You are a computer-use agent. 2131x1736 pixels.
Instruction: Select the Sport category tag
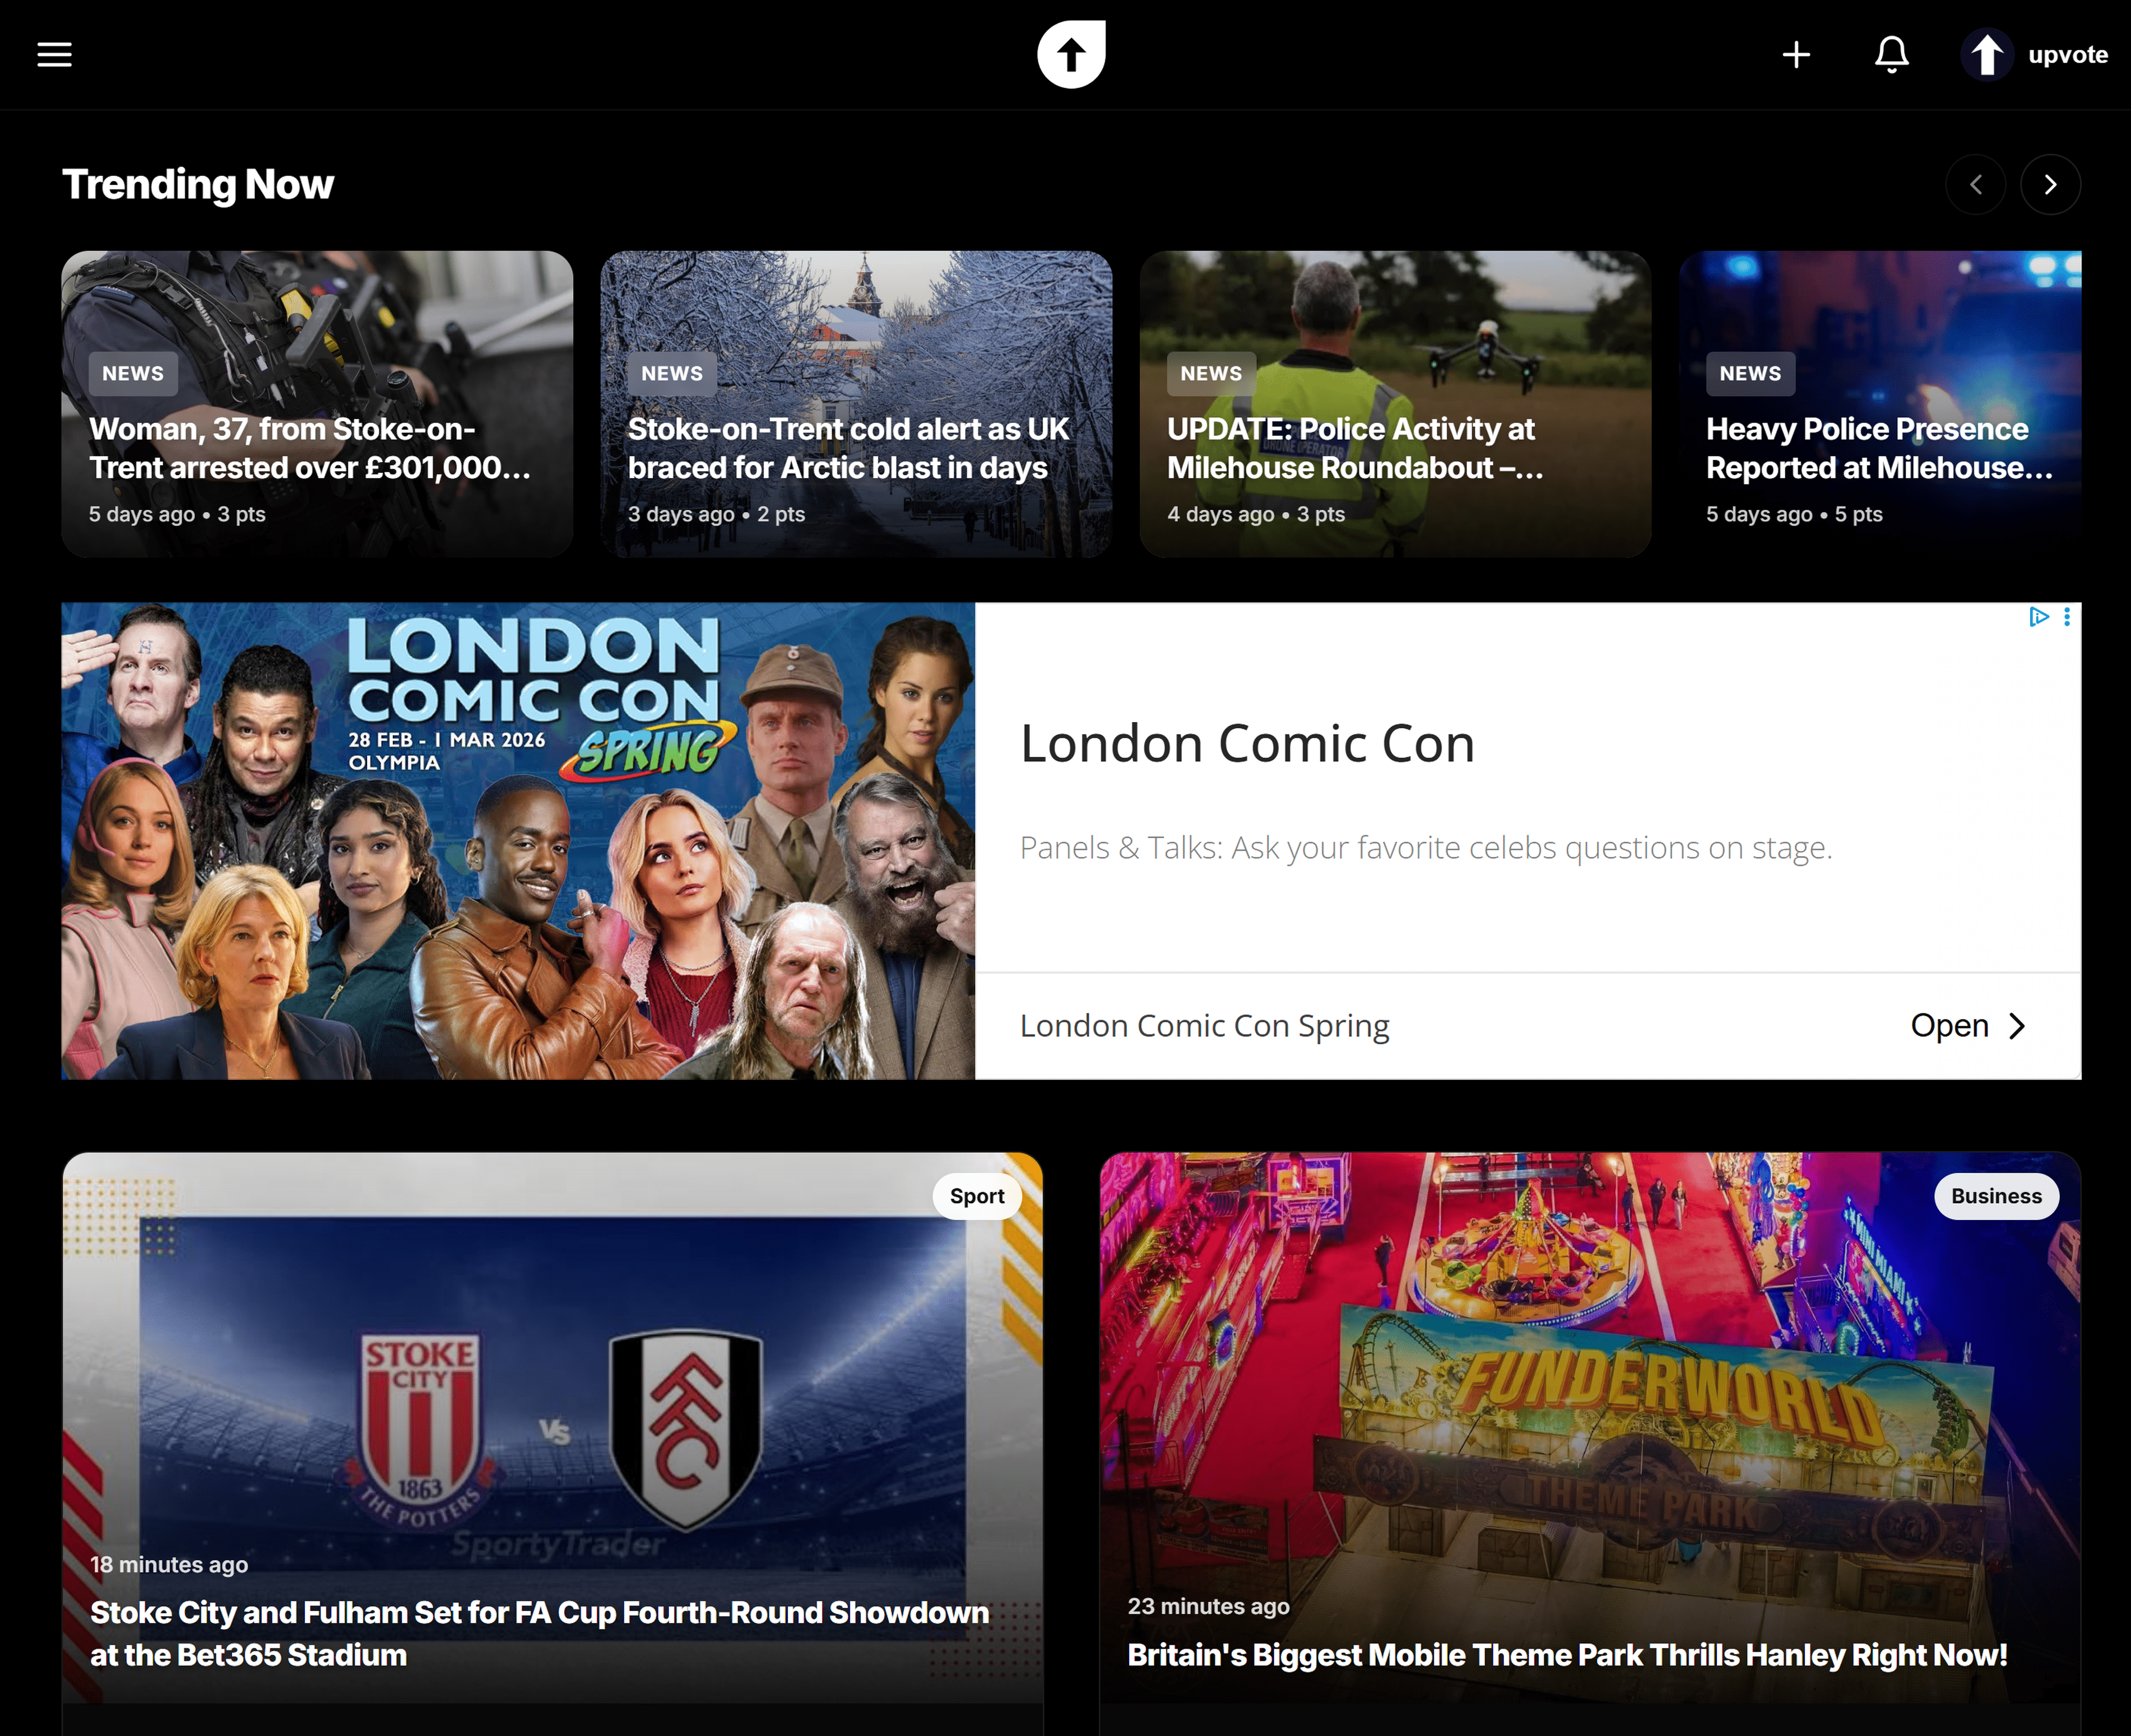[977, 1196]
